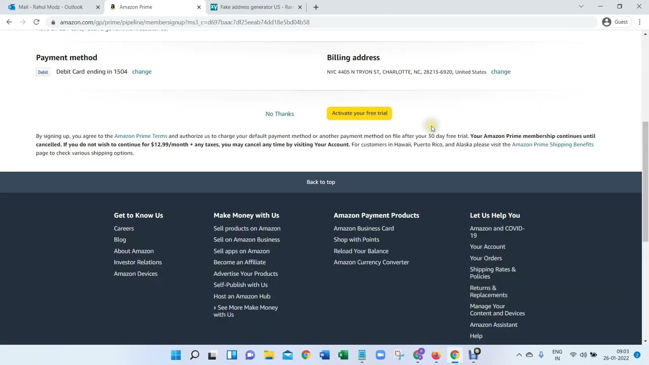Open the Amazon Prime Terms link
Viewport: 649px width, 365px height.
click(140, 136)
